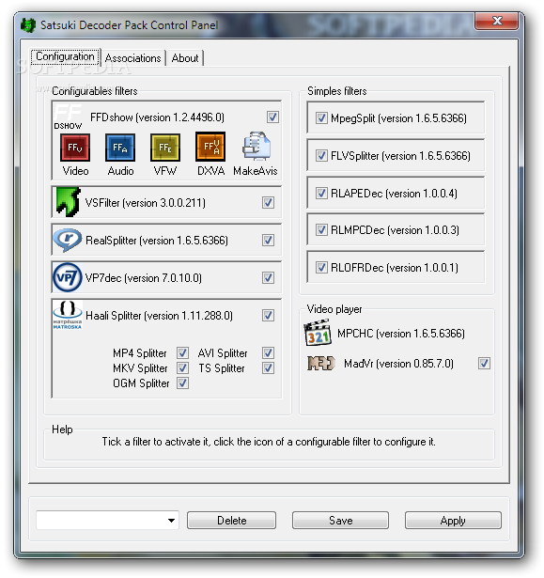This screenshot has width=544, height=578.
Task: Toggle the TS Splitter checkbox
Action: click(x=268, y=367)
